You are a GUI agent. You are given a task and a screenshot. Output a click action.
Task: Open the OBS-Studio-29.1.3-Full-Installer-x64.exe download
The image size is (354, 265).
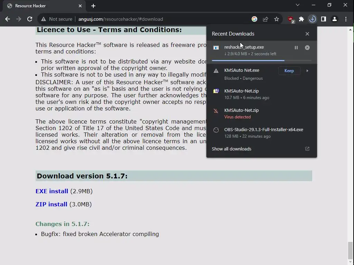click(262, 133)
